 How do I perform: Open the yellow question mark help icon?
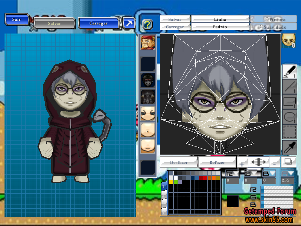pos(147,24)
